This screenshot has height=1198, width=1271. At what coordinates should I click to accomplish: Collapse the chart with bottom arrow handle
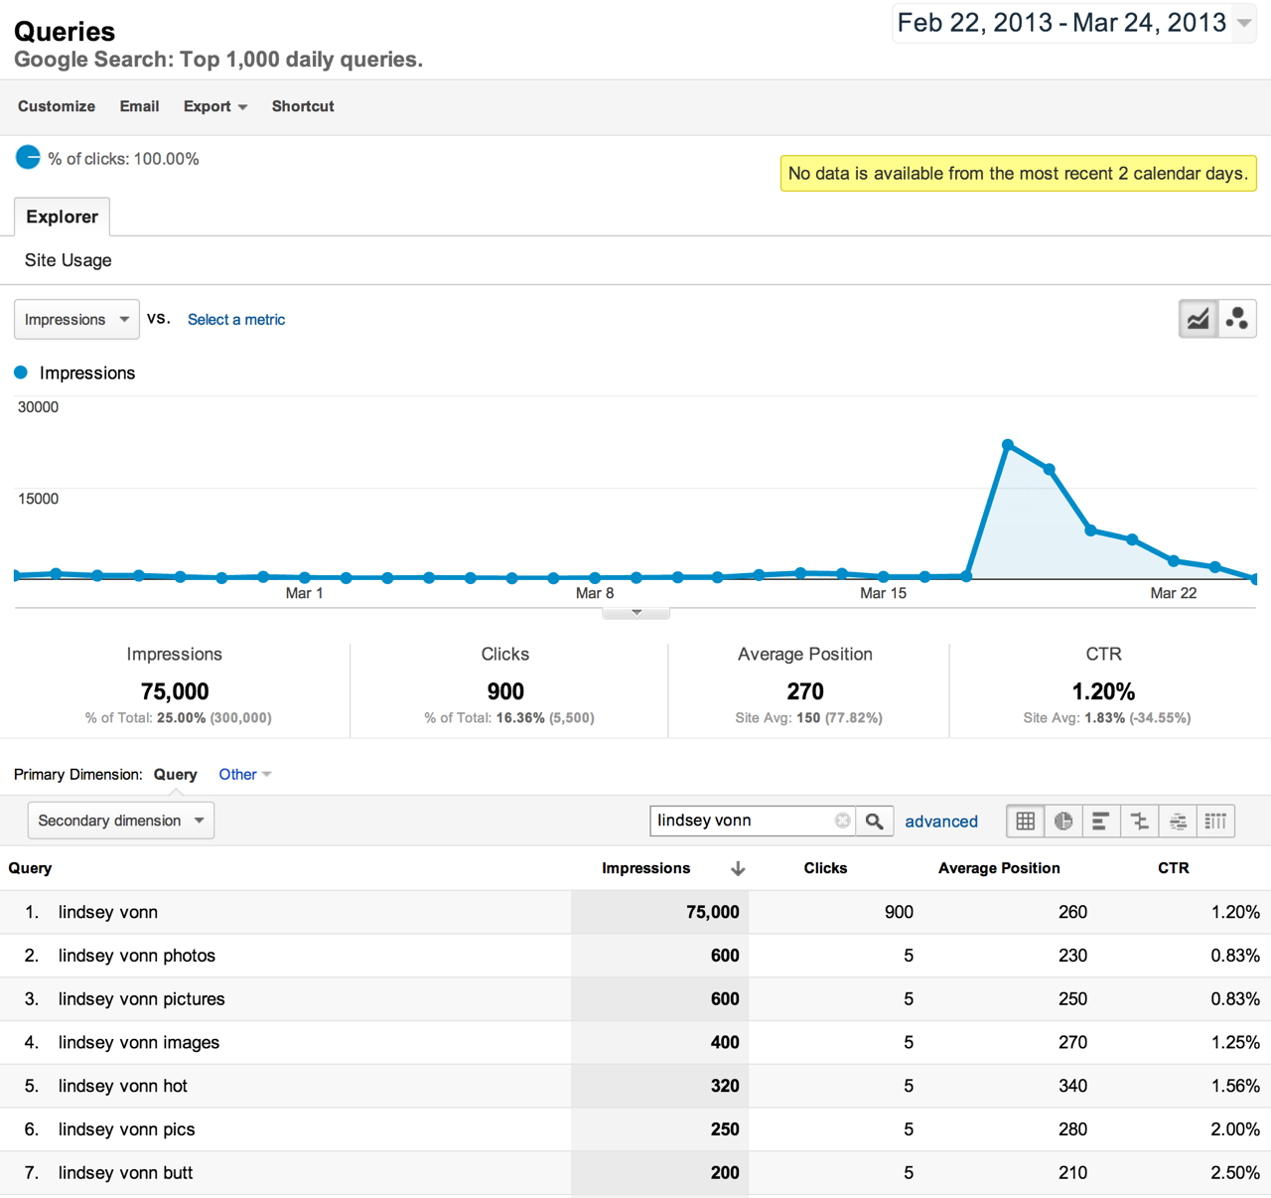[x=636, y=612]
